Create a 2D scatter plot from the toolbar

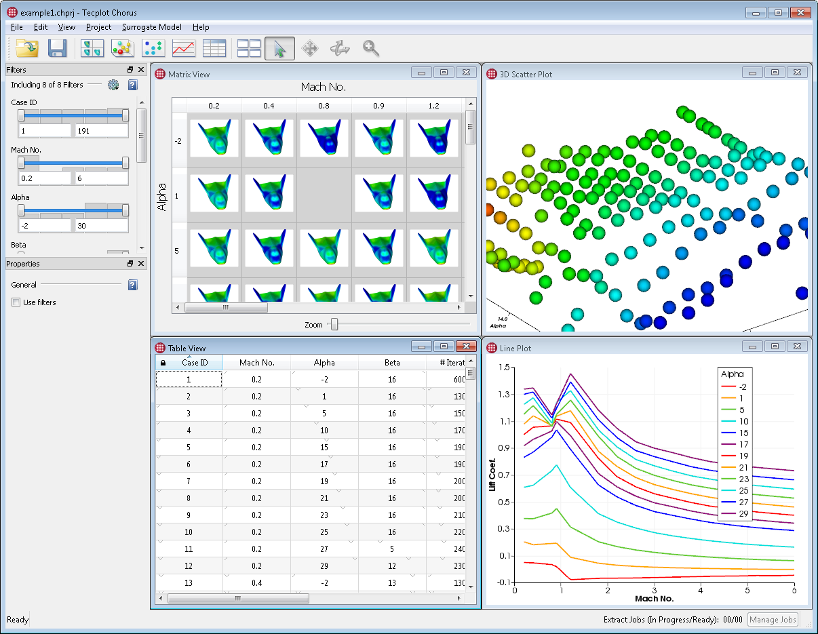[x=153, y=48]
